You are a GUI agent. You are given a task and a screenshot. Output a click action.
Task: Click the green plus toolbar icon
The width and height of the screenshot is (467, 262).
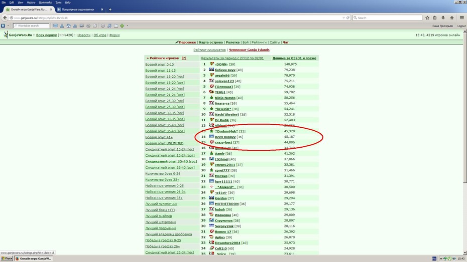(122, 26)
